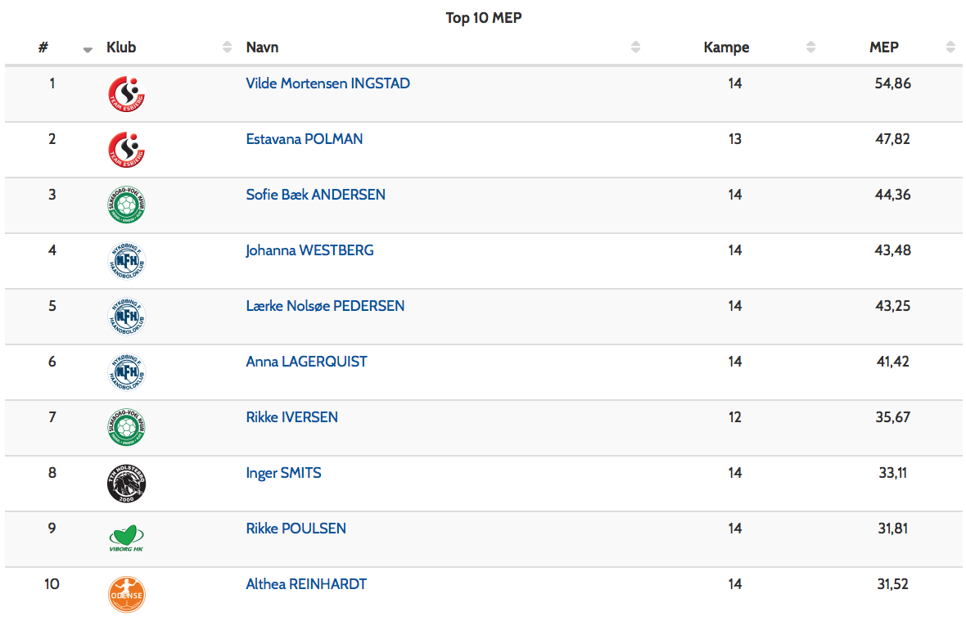Click the TTH Holstebro logo beside Inger Smits
966x630 pixels.
click(127, 484)
